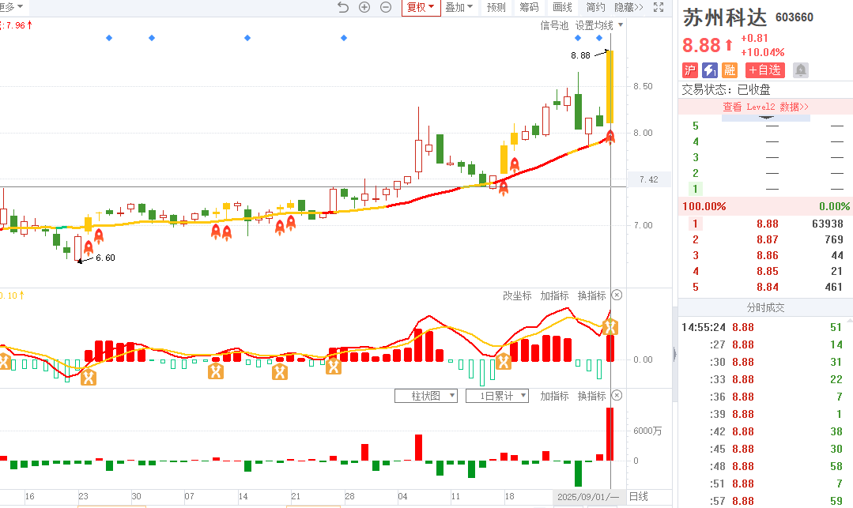Add stock with the +自选 button
Image resolution: width=853 pixels, height=508 pixels.
click(765, 70)
